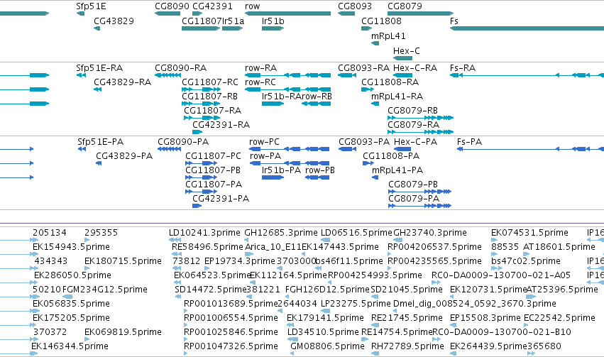This screenshot has width=604, height=357.
Task: Click protein label Ir51b-PA
Action: click(281, 170)
